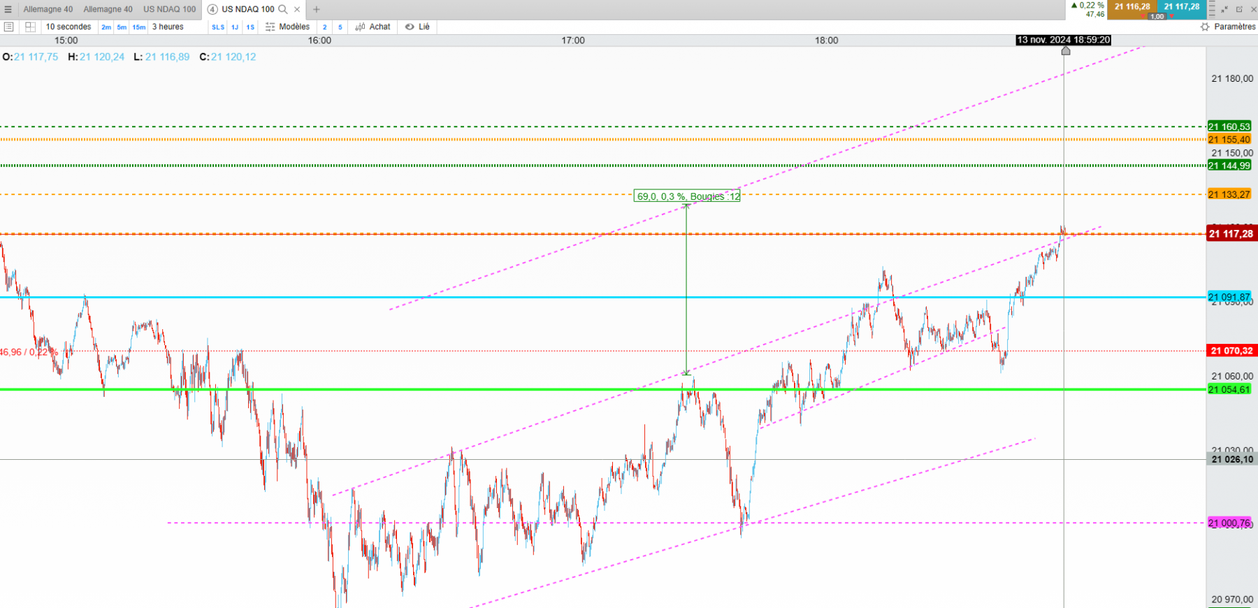Expand the Modèles templates menu
Screen dimensions: 1258x608
tap(287, 27)
